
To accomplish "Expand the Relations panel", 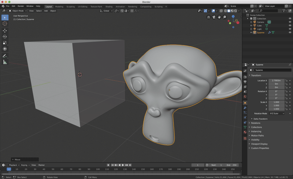I will (x=256, y=123).
